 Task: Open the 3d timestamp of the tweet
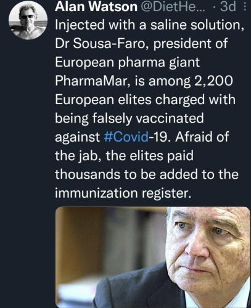point(228,6)
